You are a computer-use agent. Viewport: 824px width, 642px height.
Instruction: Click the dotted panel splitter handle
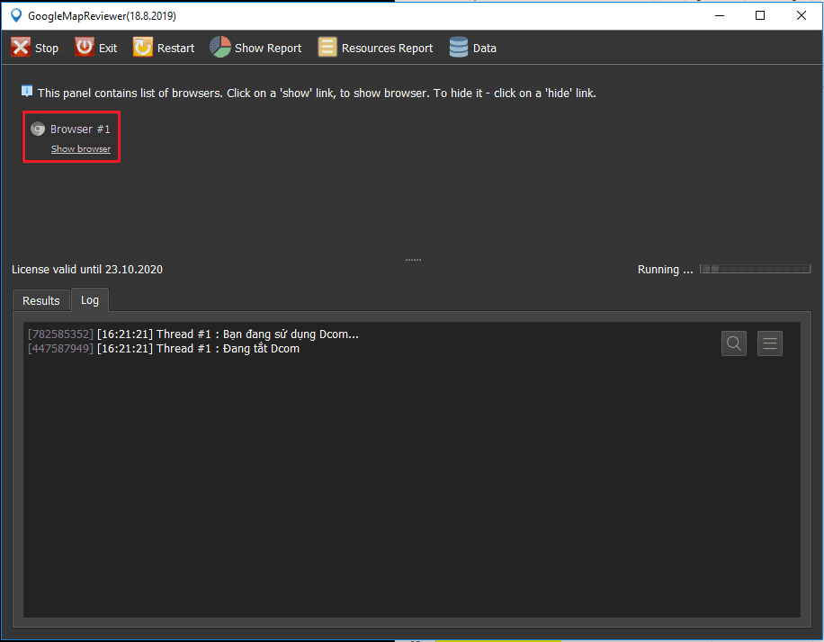coord(413,260)
